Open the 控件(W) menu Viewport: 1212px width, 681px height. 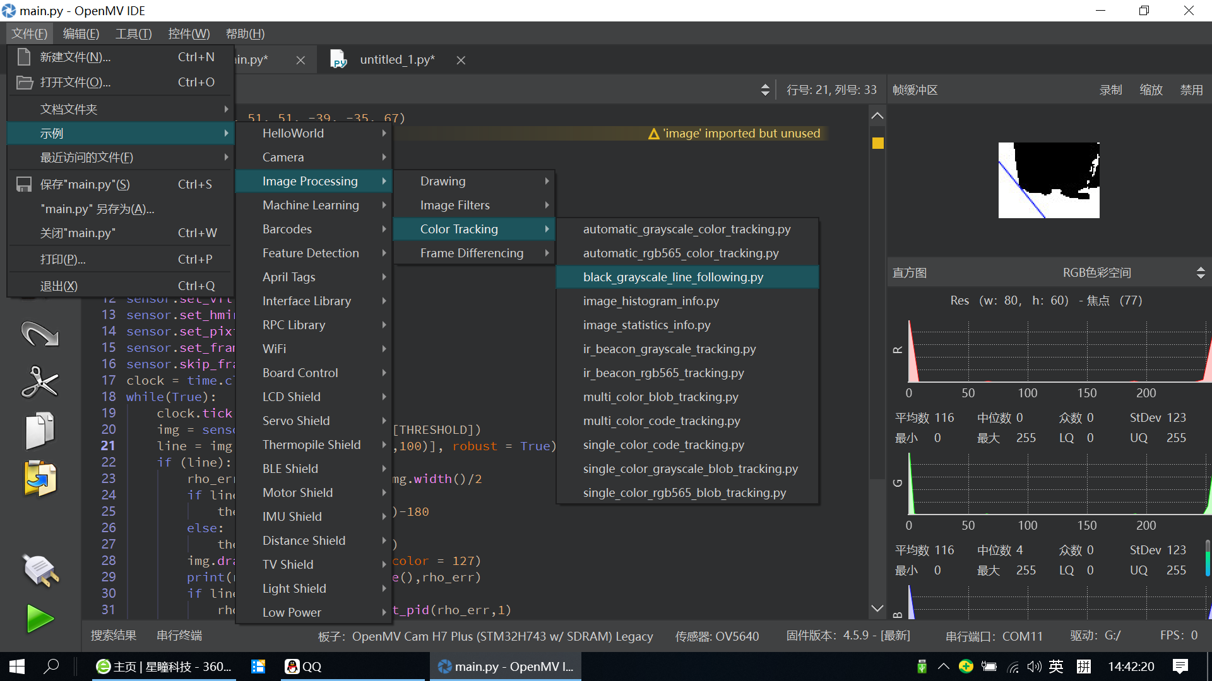coord(189,33)
